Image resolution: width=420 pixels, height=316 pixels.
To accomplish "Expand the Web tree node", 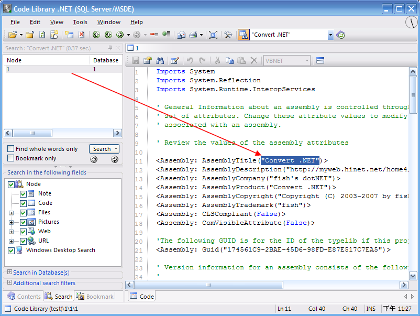I will point(11,232).
